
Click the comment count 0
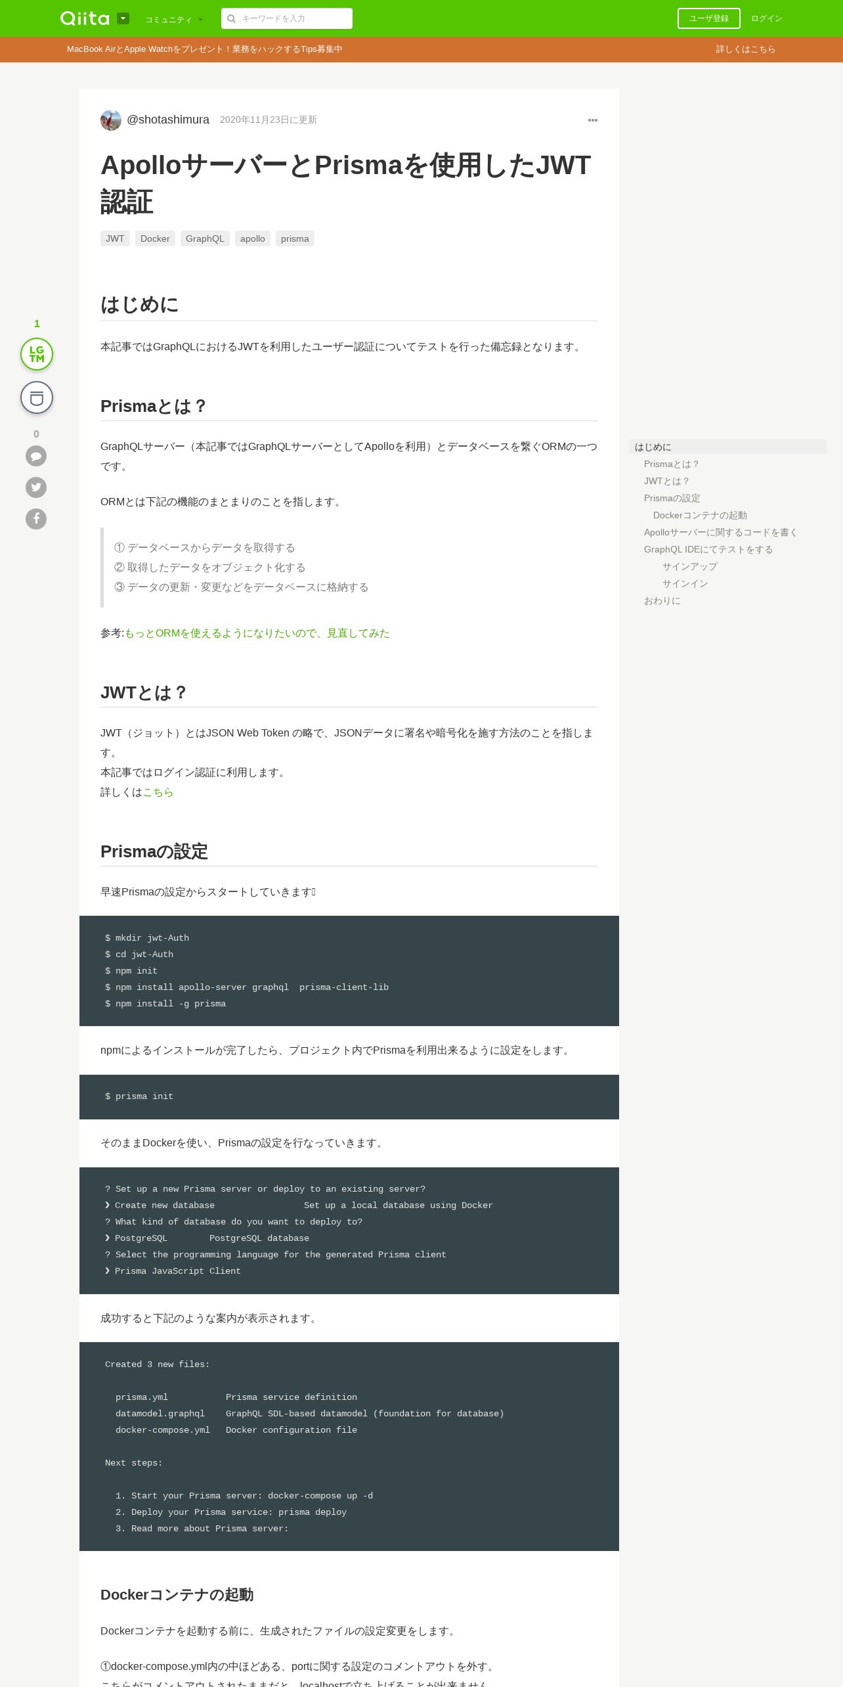coord(36,434)
